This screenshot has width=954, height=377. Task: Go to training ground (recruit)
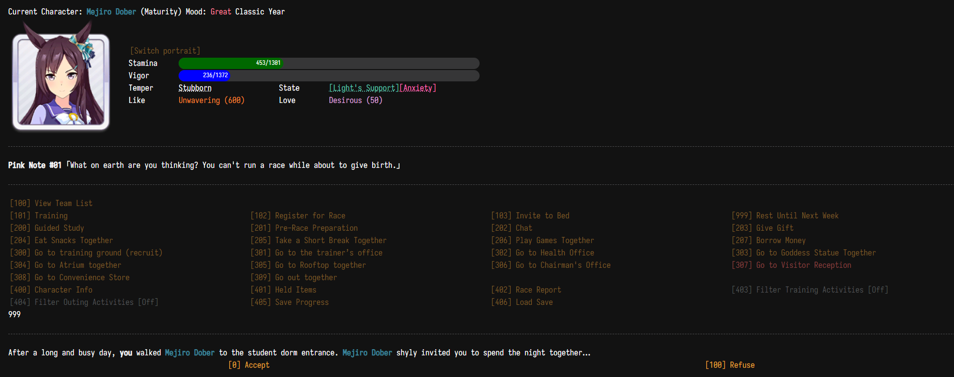coord(86,253)
